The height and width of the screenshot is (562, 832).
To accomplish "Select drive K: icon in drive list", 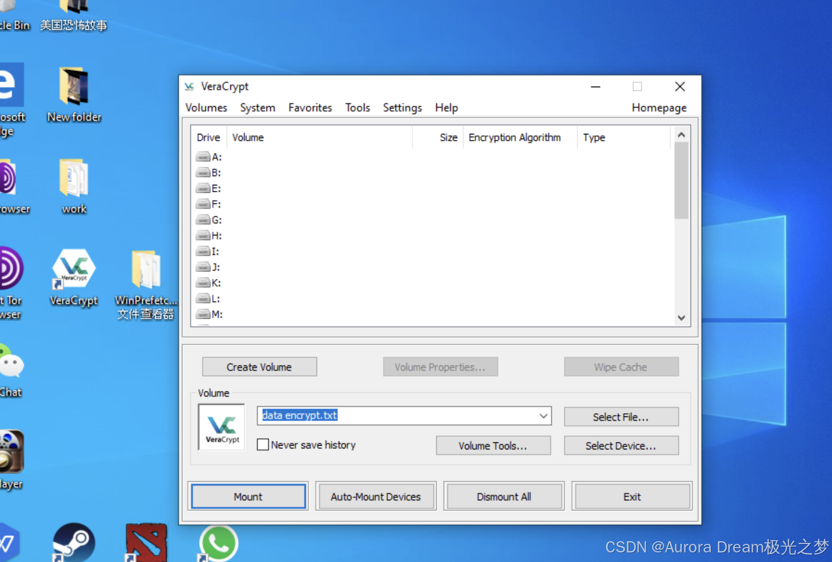I will pos(203,283).
